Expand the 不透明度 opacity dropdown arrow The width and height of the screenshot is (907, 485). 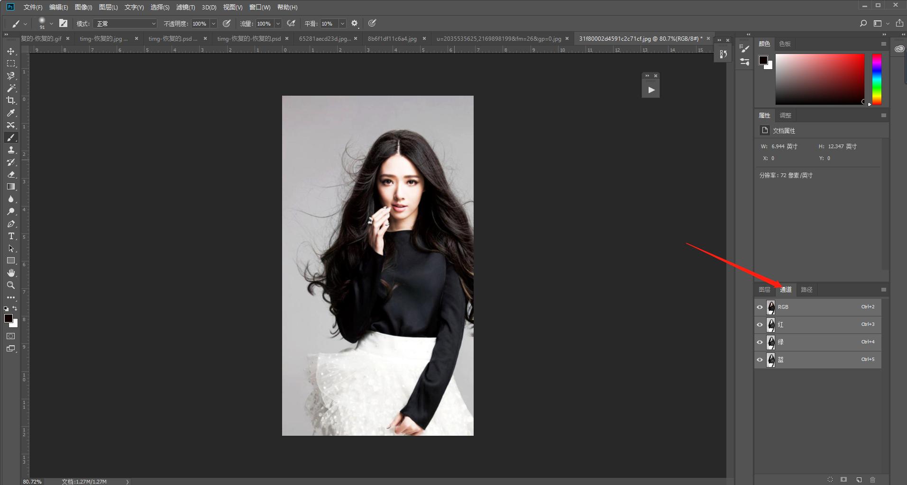pyautogui.click(x=213, y=24)
